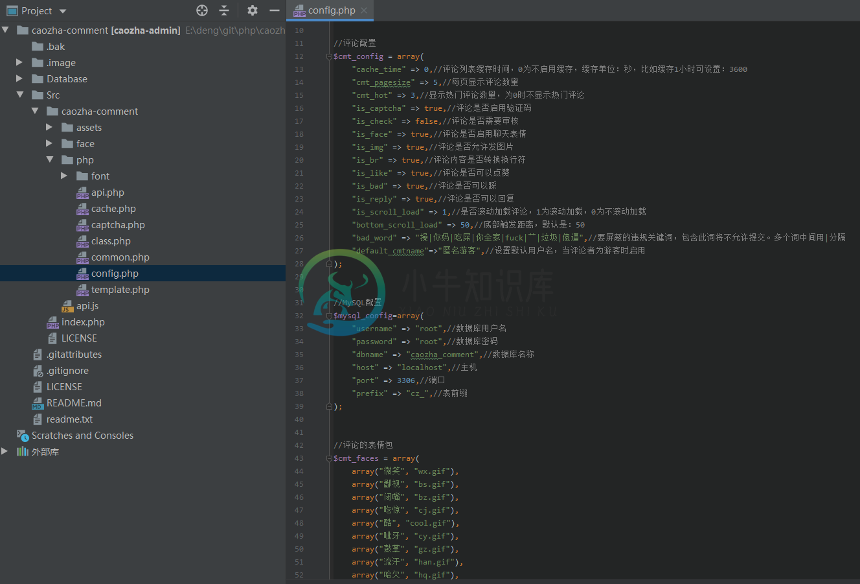Open Scratches and Consoles node
This screenshot has height=584, width=860.
pyautogui.click(x=82, y=436)
